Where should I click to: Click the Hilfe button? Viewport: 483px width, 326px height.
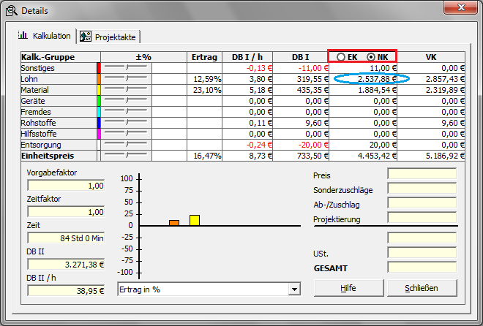[348, 288]
